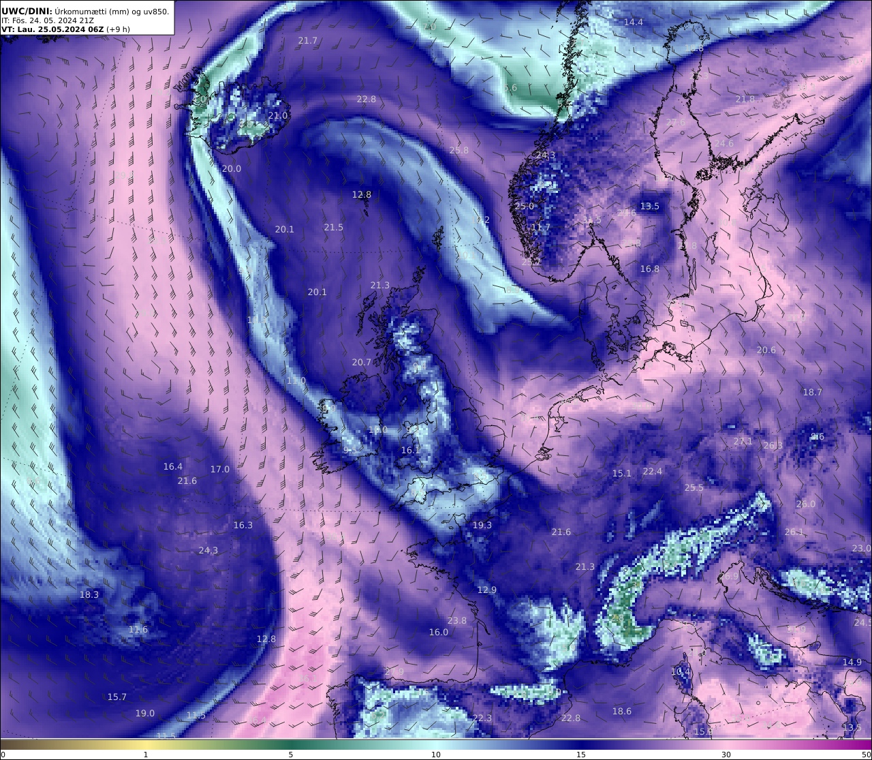Click the 17.0 value on the map

[x=220, y=469]
